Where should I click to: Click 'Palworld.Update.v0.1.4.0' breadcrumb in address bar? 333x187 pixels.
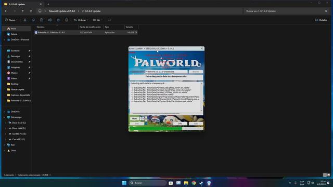[62, 11]
